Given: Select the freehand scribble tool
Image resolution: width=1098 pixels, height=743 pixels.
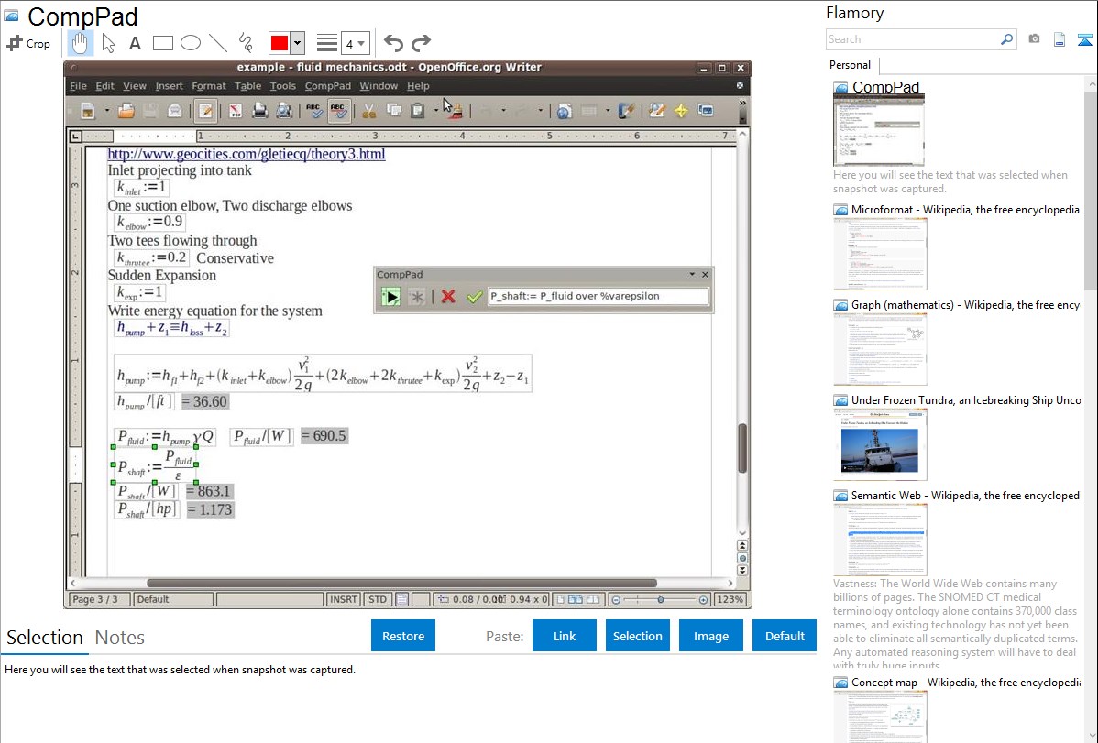Looking at the screenshot, I should point(246,43).
